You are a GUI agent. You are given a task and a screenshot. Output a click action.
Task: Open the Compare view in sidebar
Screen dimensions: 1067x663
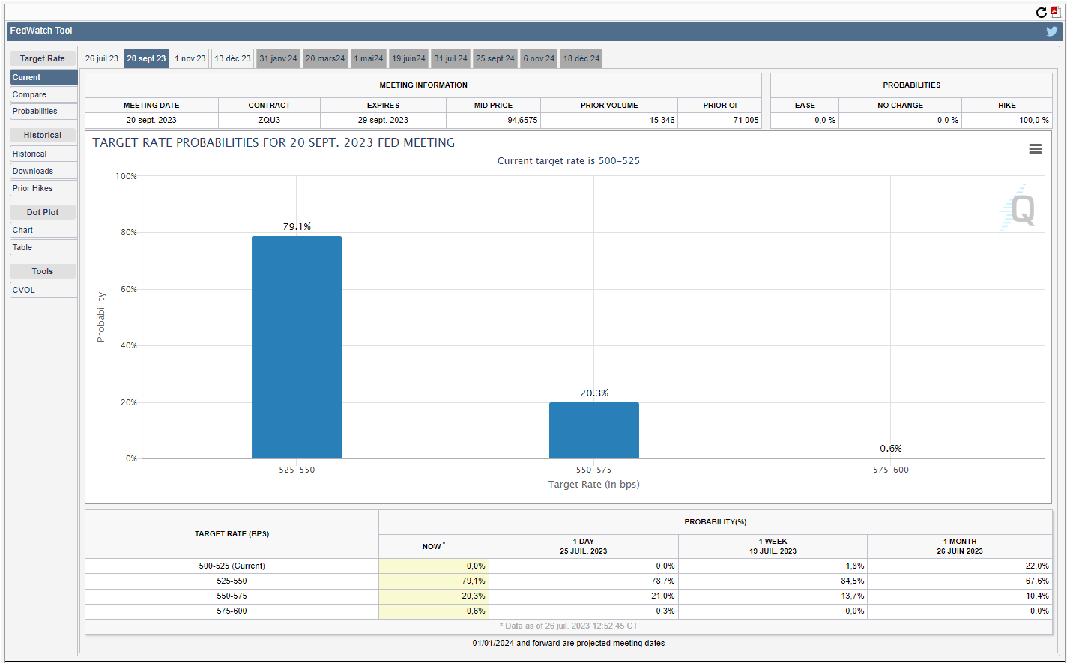pyautogui.click(x=43, y=94)
